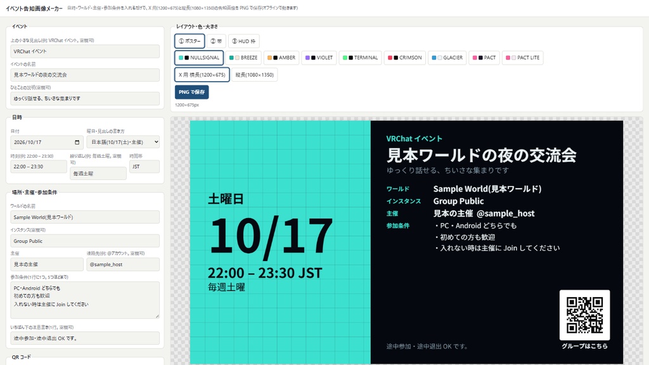Choose the BREEZE color theme
Viewport: 649px width, 365px height.
tap(243, 58)
